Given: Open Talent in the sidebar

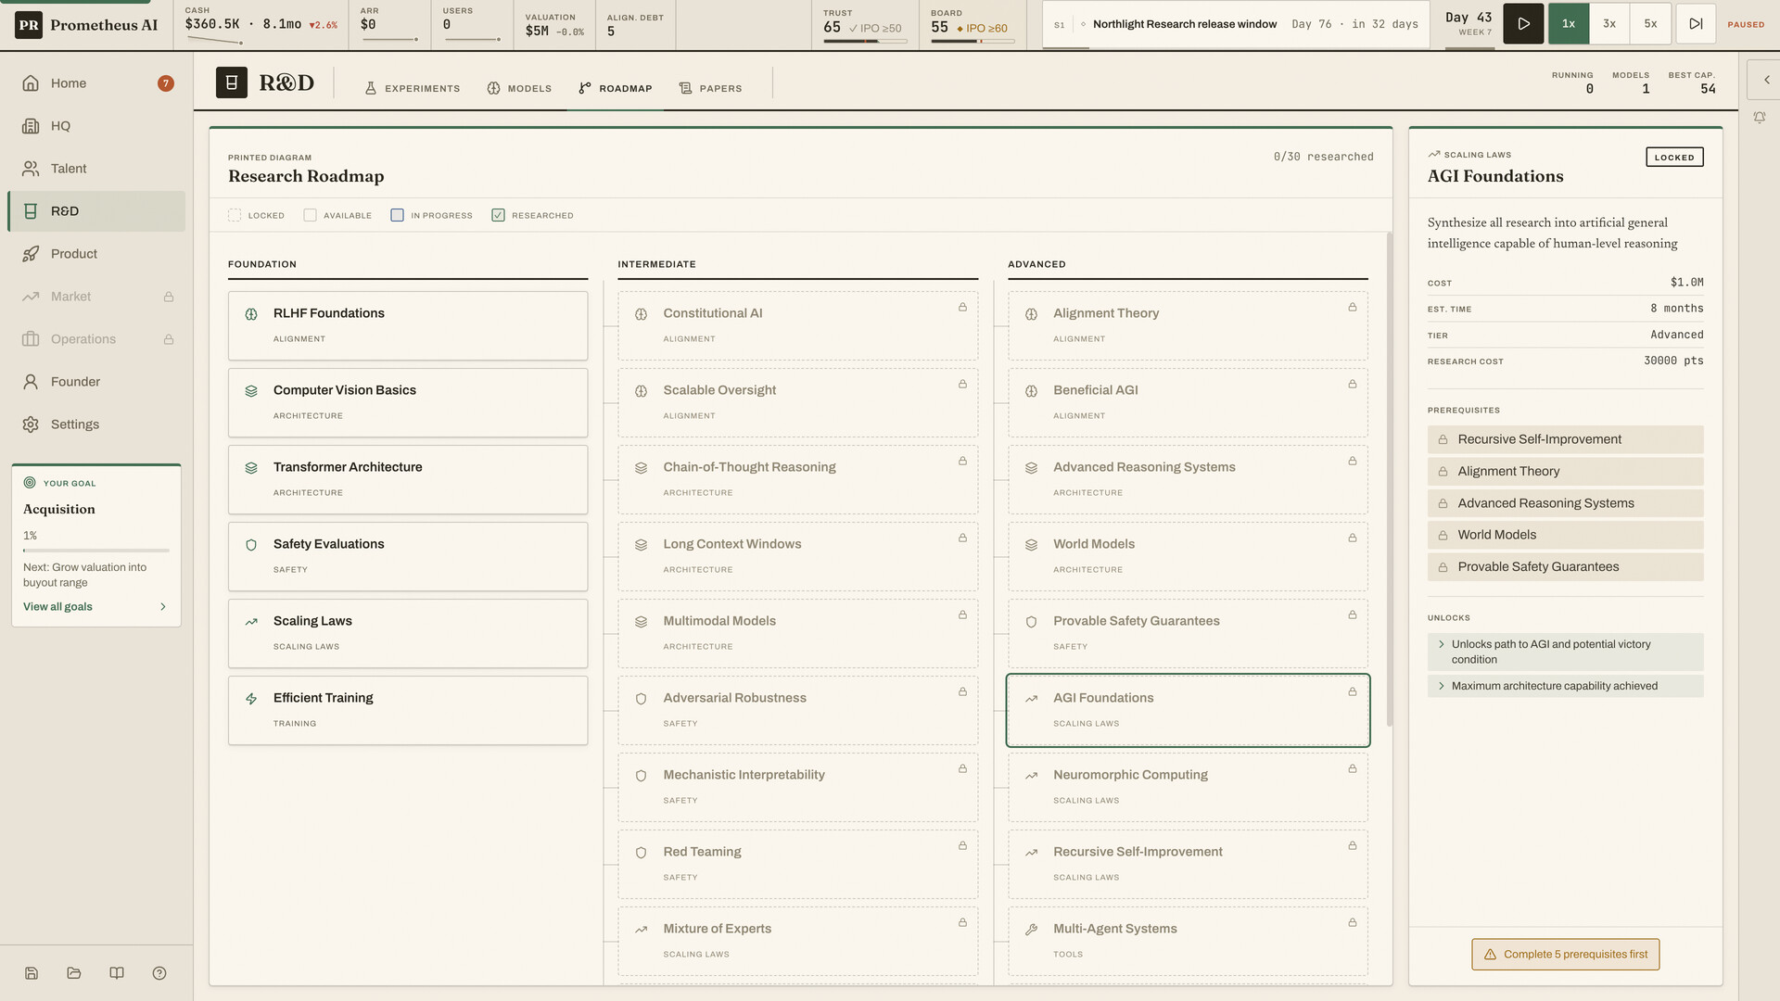Looking at the screenshot, I should [96, 169].
